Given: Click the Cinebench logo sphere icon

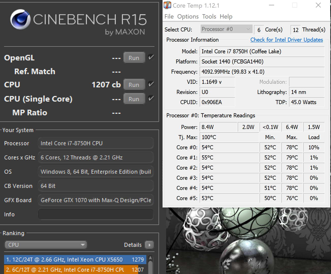Looking at the screenshot, I should (20, 19).
